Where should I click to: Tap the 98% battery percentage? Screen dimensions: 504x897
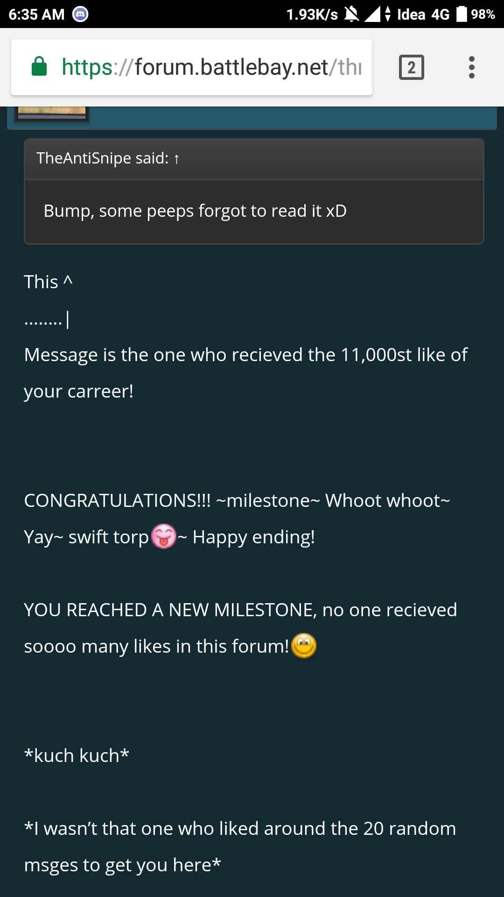pos(483,14)
